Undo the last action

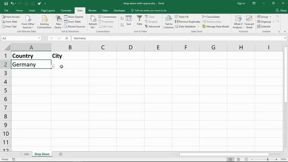(x=12, y=4)
